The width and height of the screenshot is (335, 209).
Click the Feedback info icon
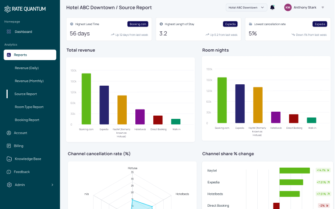point(9,172)
